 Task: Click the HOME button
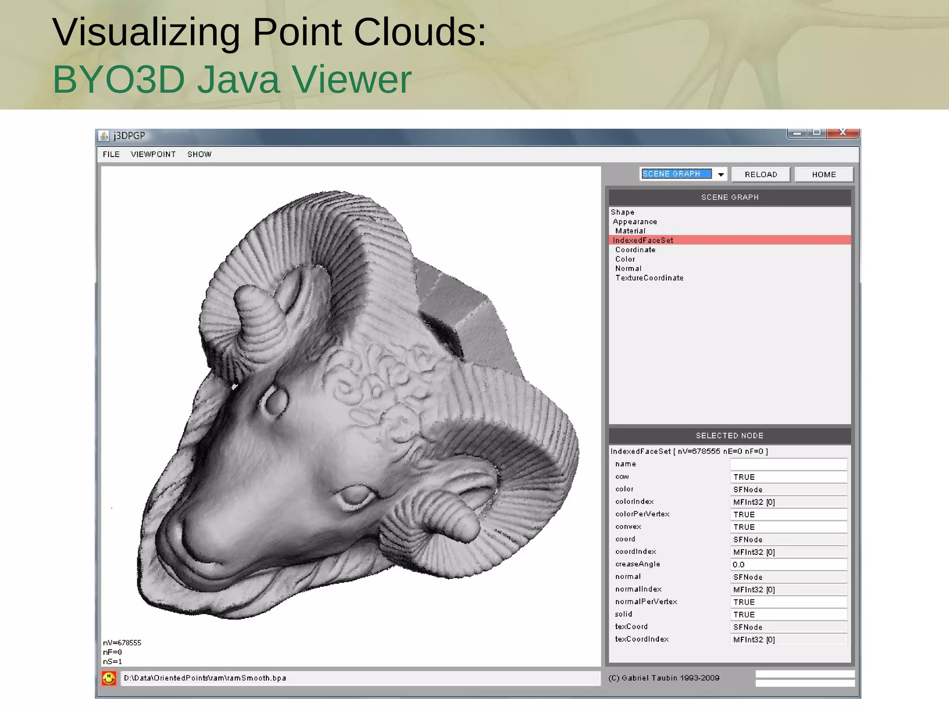[824, 175]
